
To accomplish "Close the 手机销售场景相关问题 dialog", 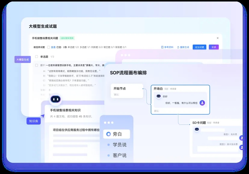I will tap(218, 38).
